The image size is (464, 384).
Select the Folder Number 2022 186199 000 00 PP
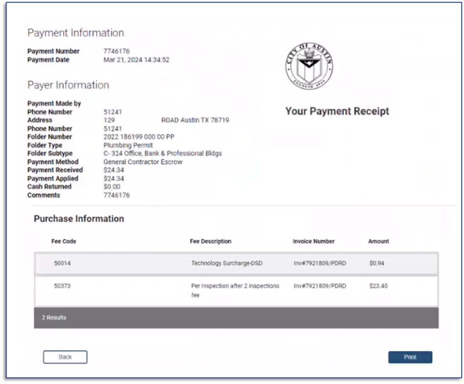coord(140,136)
